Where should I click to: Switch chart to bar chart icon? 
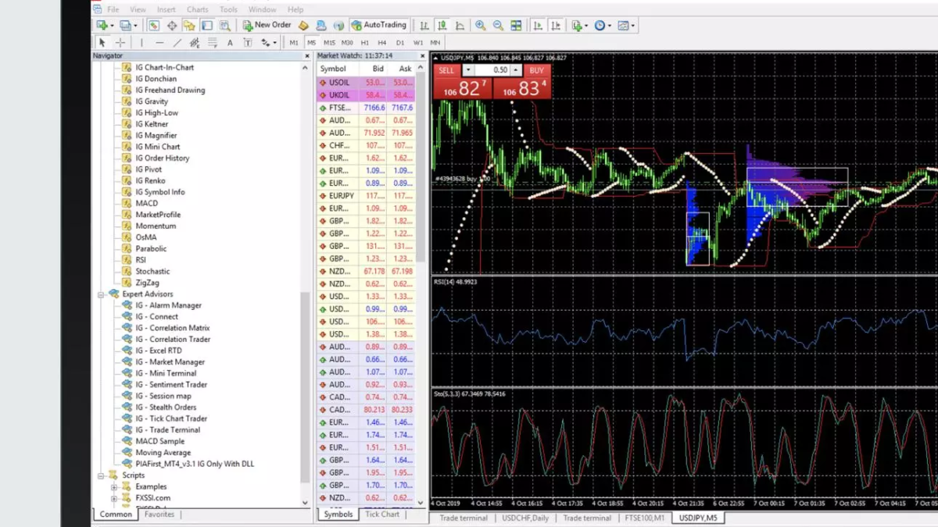tap(424, 25)
